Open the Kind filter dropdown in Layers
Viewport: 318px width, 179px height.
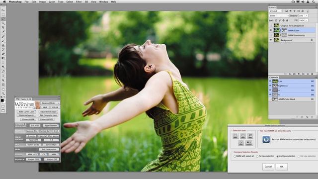point(276,11)
